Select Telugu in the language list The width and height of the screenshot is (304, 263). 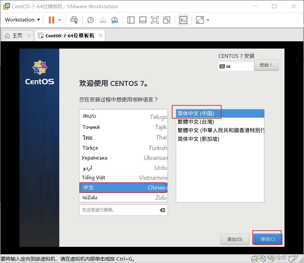(124, 116)
